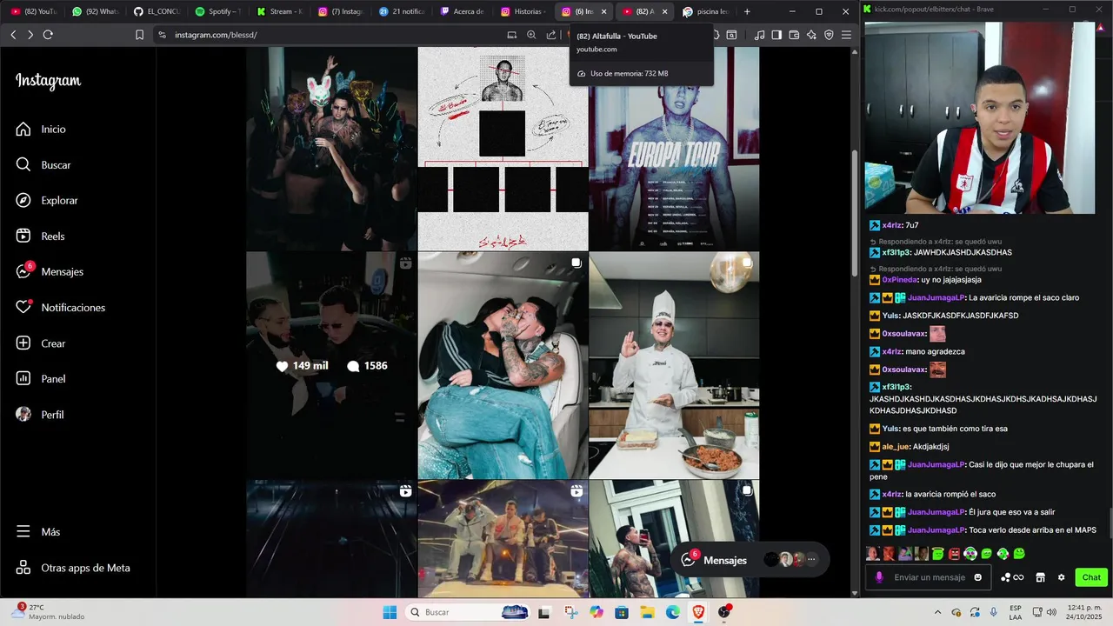Switch to the Spotify tab

coord(217,11)
